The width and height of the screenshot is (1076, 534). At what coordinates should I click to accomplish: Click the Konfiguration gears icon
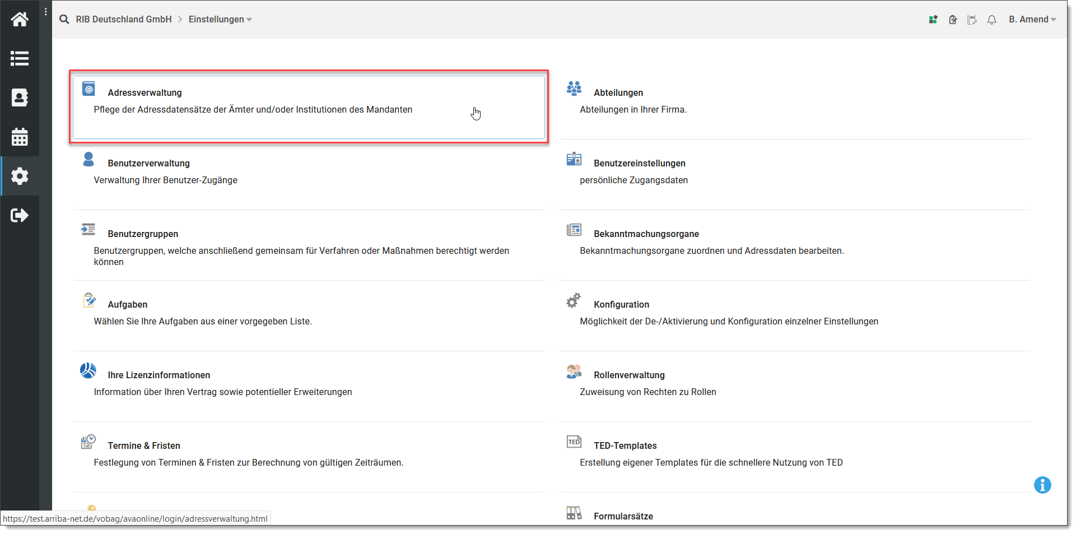574,300
